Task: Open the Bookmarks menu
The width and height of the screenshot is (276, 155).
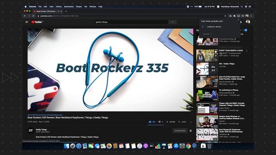Action: tap(69, 6)
